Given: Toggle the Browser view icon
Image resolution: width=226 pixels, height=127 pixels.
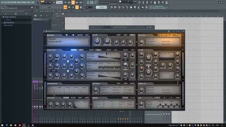Looking at the screenshot, I should coord(127,7).
